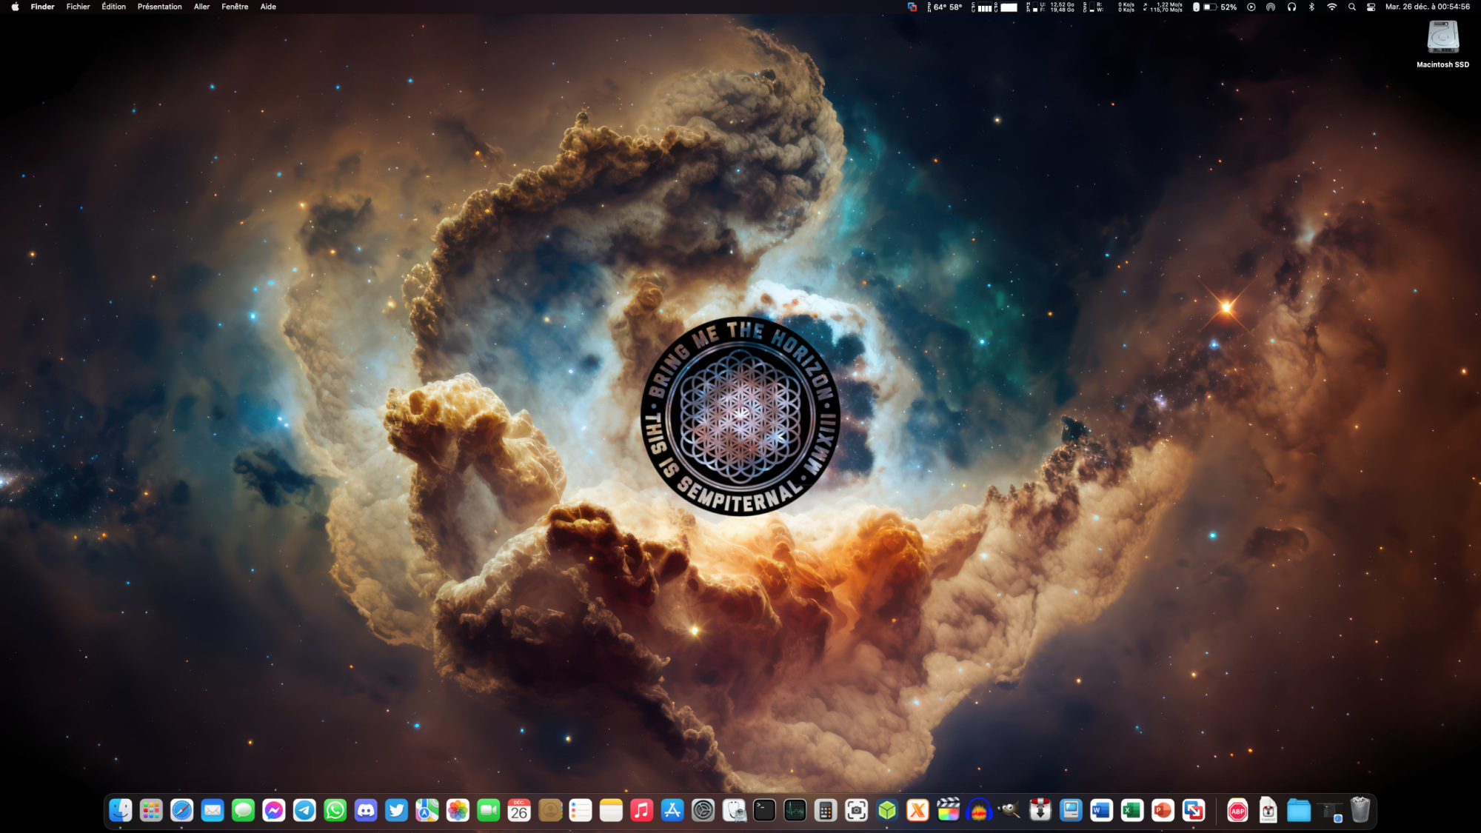The width and height of the screenshot is (1481, 833).
Task: Open Messenger app in dock
Action: [274, 811]
